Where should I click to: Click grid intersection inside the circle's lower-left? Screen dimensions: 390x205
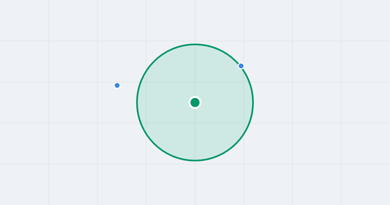coord(146,123)
